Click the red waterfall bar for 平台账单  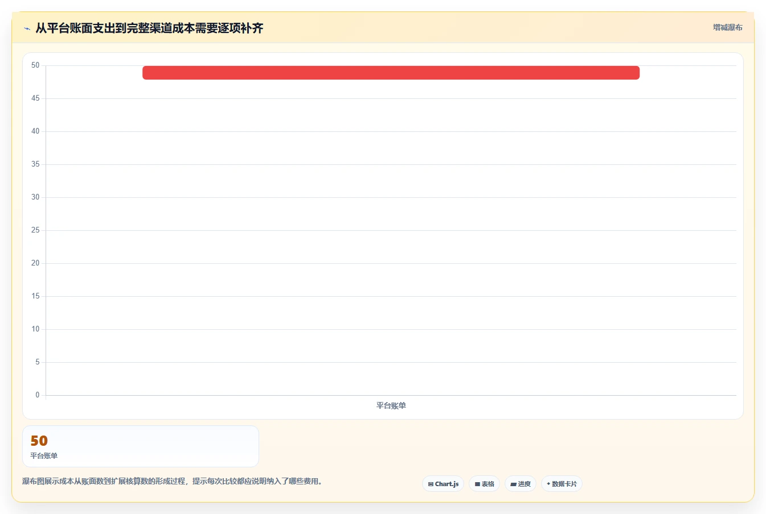pos(391,73)
